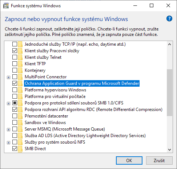Click folder icon beside Kontejnery

pos(20,70)
